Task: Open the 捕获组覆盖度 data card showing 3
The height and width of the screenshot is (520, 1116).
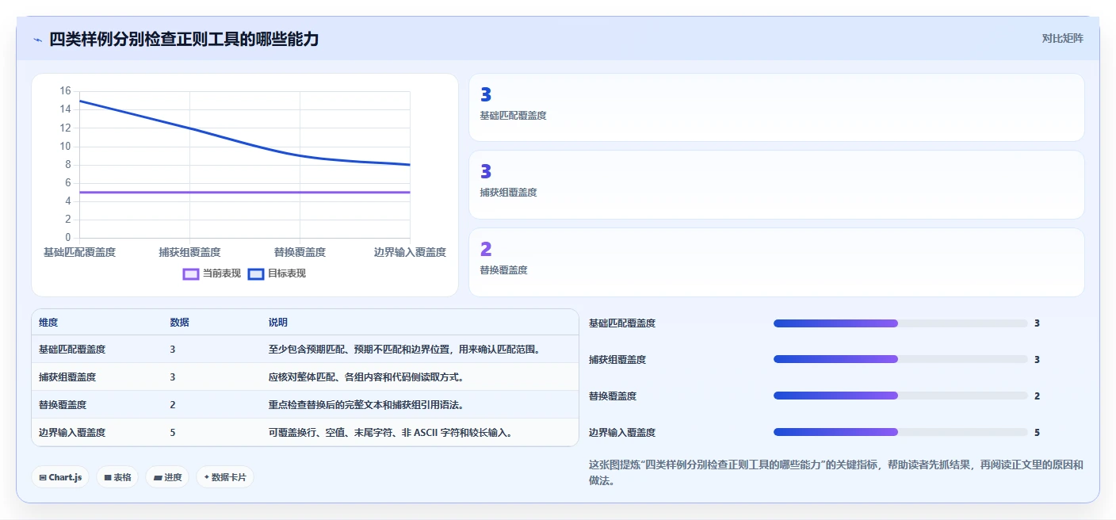Action: tap(776, 185)
